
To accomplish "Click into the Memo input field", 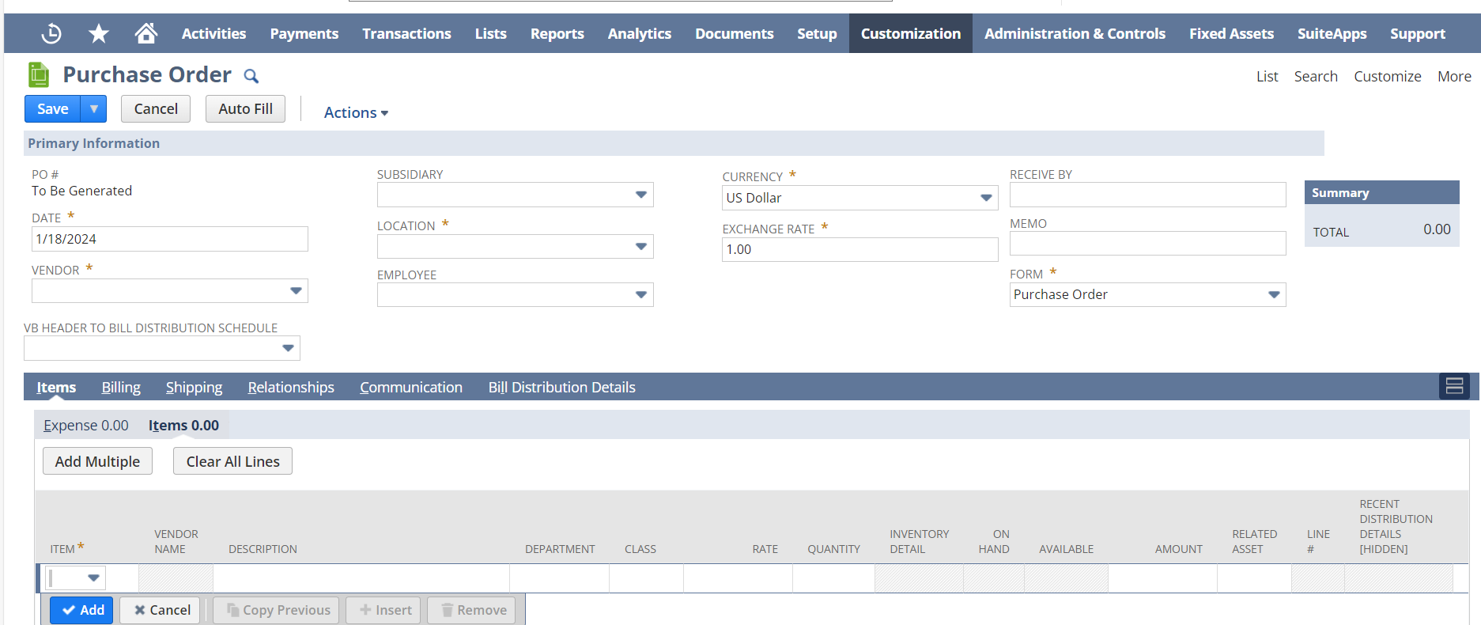I will pos(1147,244).
